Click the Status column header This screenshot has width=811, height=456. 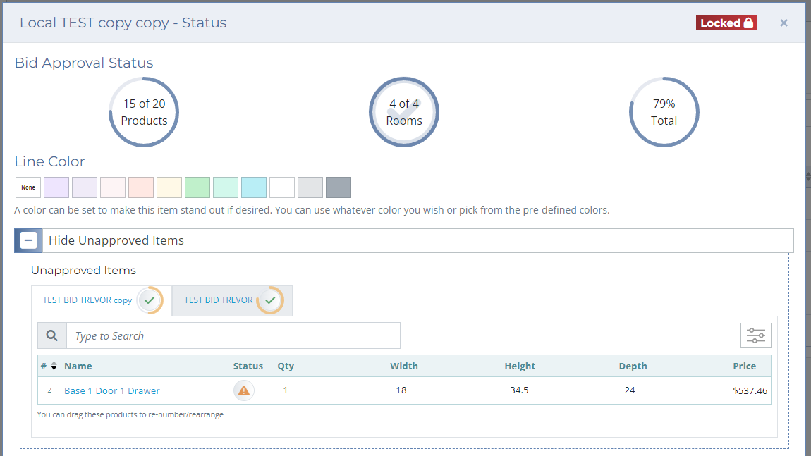pos(248,366)
